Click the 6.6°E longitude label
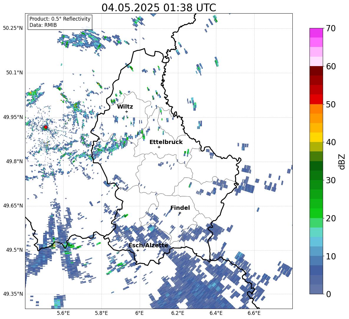This screenshot has width=349, height=319. 254,313
